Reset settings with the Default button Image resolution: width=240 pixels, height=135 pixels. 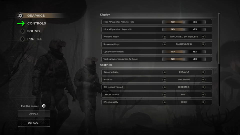(x=34, y=123)
